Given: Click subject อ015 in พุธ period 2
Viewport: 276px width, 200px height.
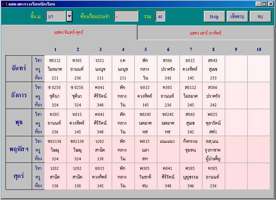Looking at the screenshot, I should click(77, 114).
